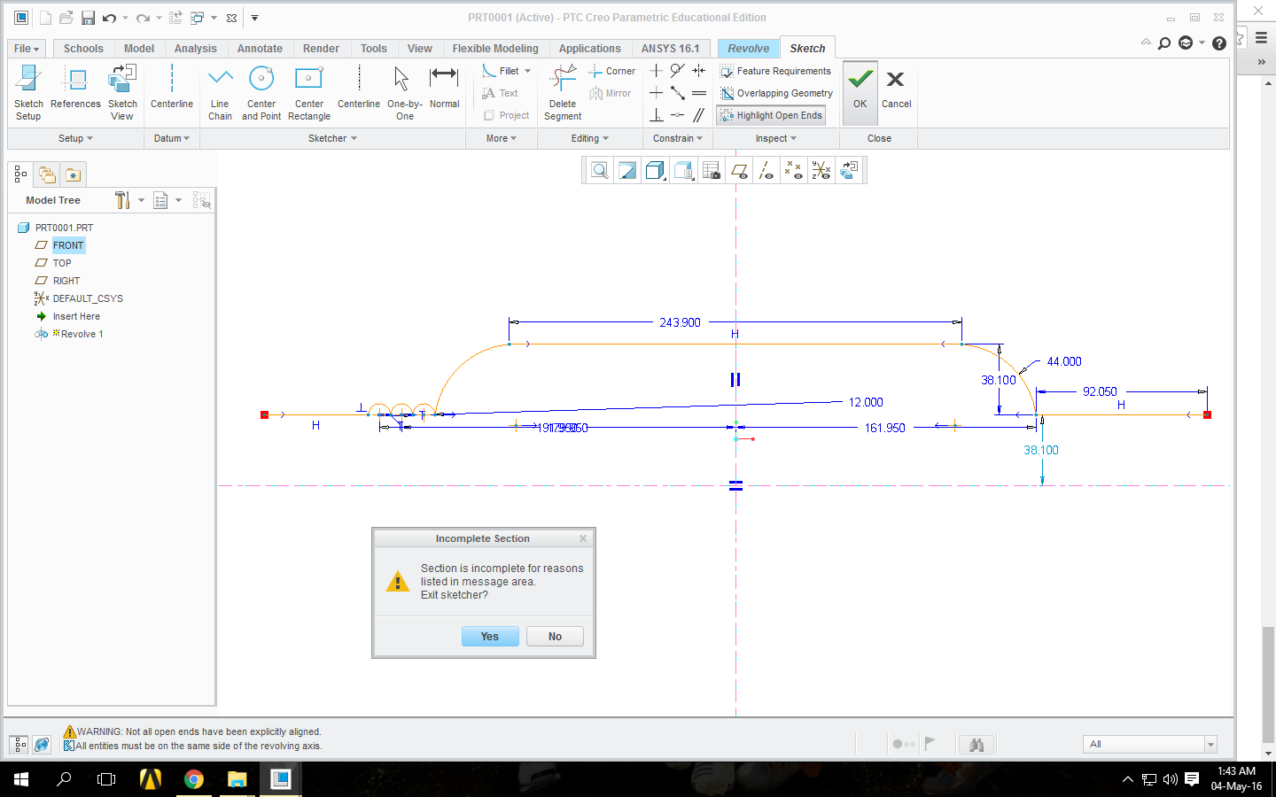Screen dimensions: 1276x797
Task: Click the Creo Help question mark icon
Action: pyautogui.click(x=1219, y=43)
